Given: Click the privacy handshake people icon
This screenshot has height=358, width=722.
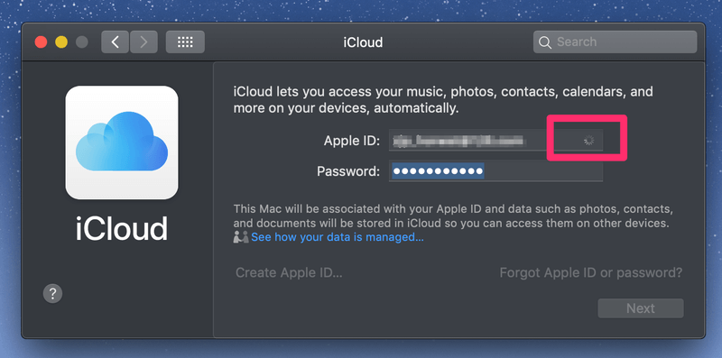Looking at the screenshot, I should (241, 237).
